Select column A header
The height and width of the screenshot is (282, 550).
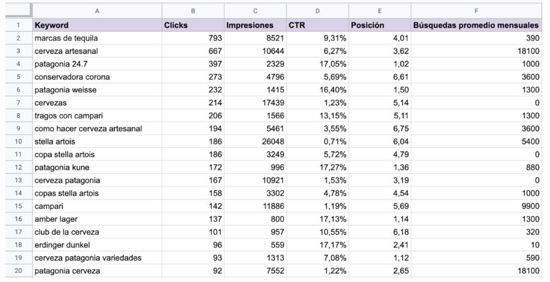[x=97, y=11]
